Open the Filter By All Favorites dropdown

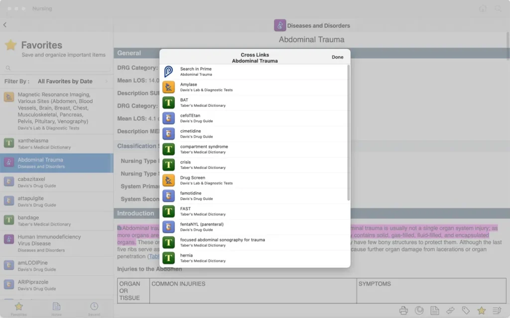[x=56, y=81]
